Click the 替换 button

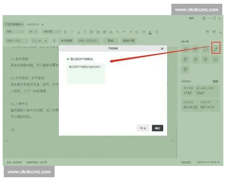(x=110, y=41)
